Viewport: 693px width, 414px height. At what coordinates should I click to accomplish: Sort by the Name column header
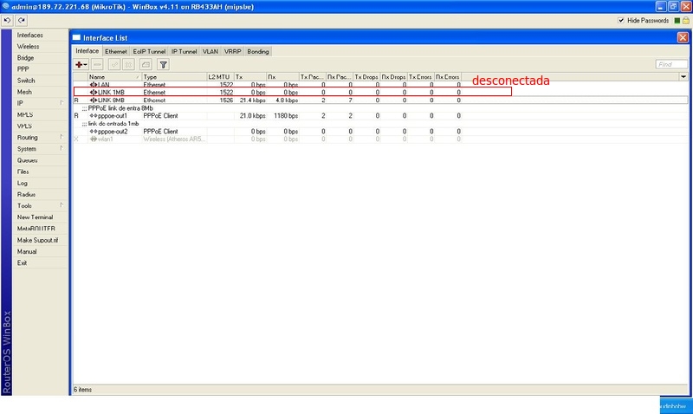114,77
